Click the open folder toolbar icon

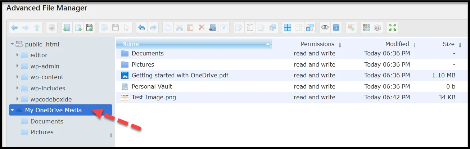[104, 27]
